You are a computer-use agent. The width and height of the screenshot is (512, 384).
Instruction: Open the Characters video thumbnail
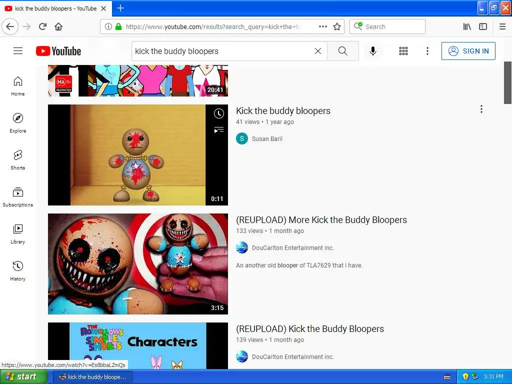point(138,346)
